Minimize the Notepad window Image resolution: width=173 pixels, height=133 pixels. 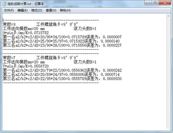point(148,3)
